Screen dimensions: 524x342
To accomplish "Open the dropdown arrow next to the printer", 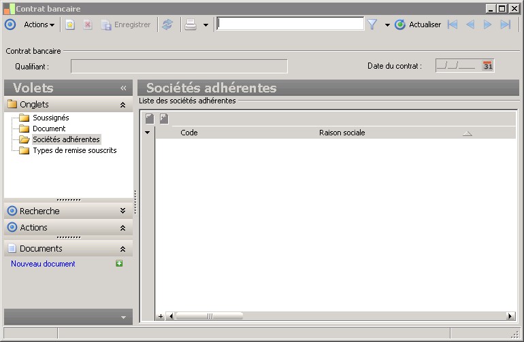I will (206, 24).
